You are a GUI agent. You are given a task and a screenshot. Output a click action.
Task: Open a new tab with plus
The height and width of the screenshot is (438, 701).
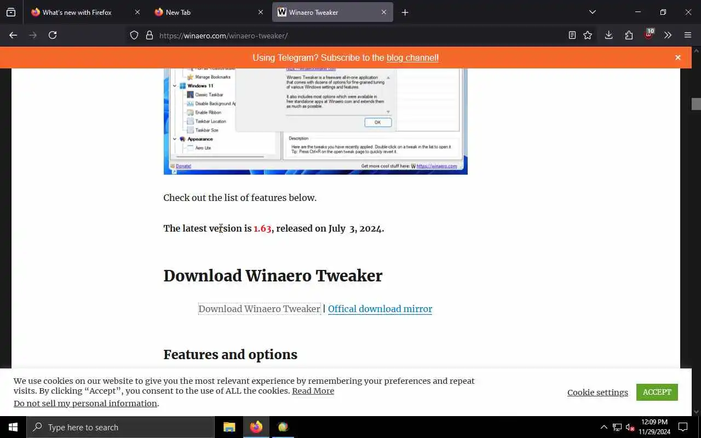[x=405, y=12]
